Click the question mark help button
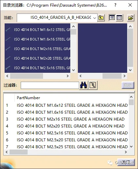The image size is (138, 169). 115,5
